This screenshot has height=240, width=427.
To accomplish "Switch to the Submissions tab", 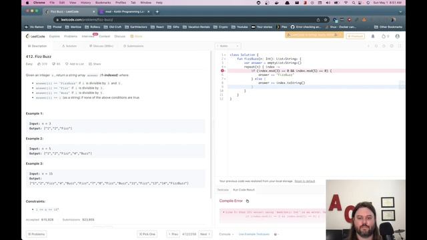I will click(133, 46).
